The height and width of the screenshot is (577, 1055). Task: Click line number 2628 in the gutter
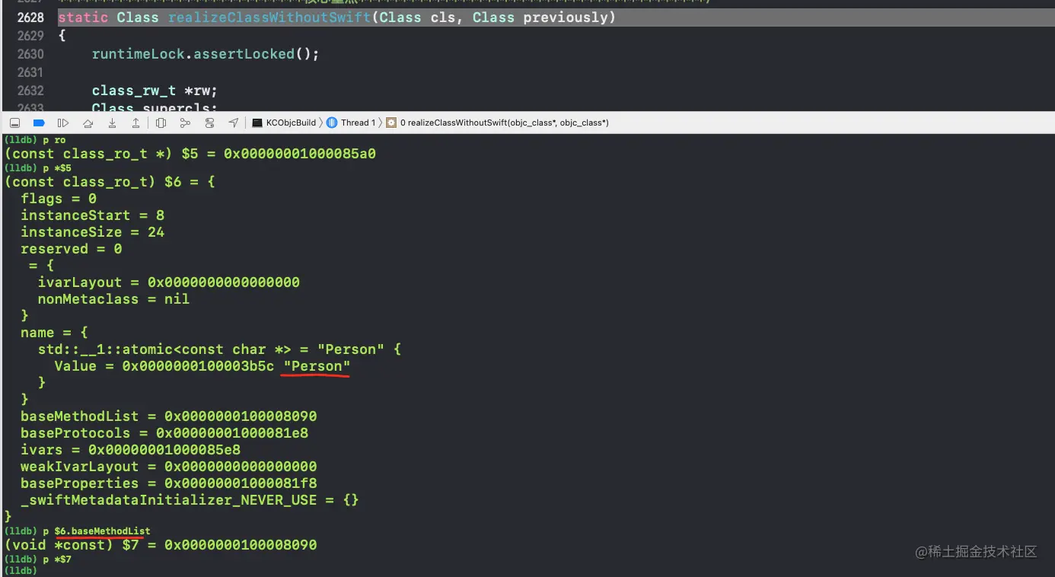tap(30, 17)
